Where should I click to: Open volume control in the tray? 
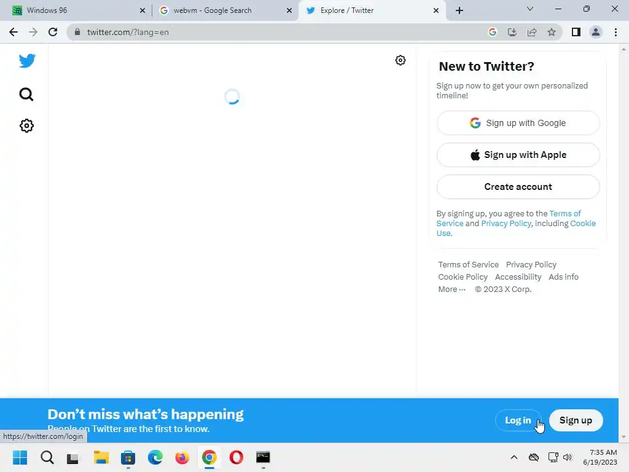(x=567, y=457)
